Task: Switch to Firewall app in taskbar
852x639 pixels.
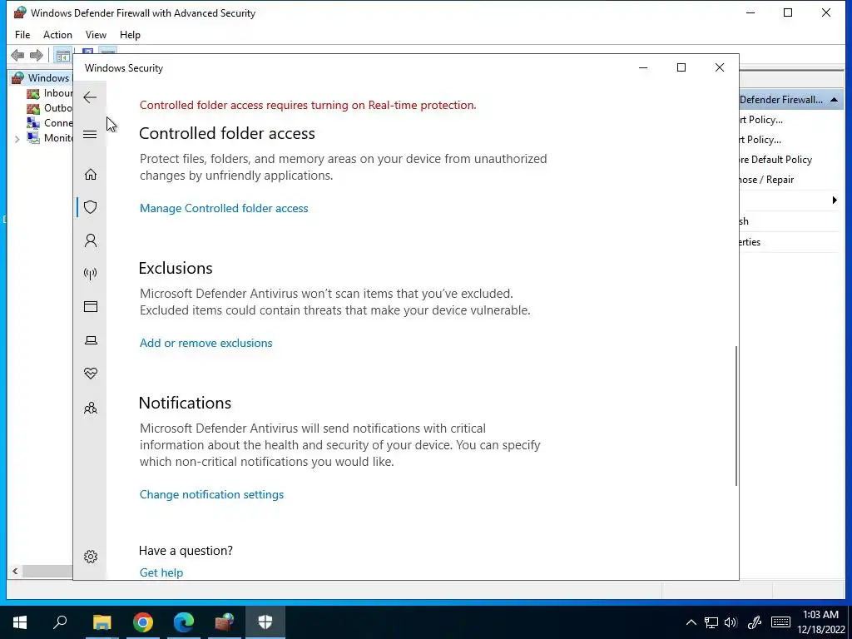Action: tap(224, 622)
